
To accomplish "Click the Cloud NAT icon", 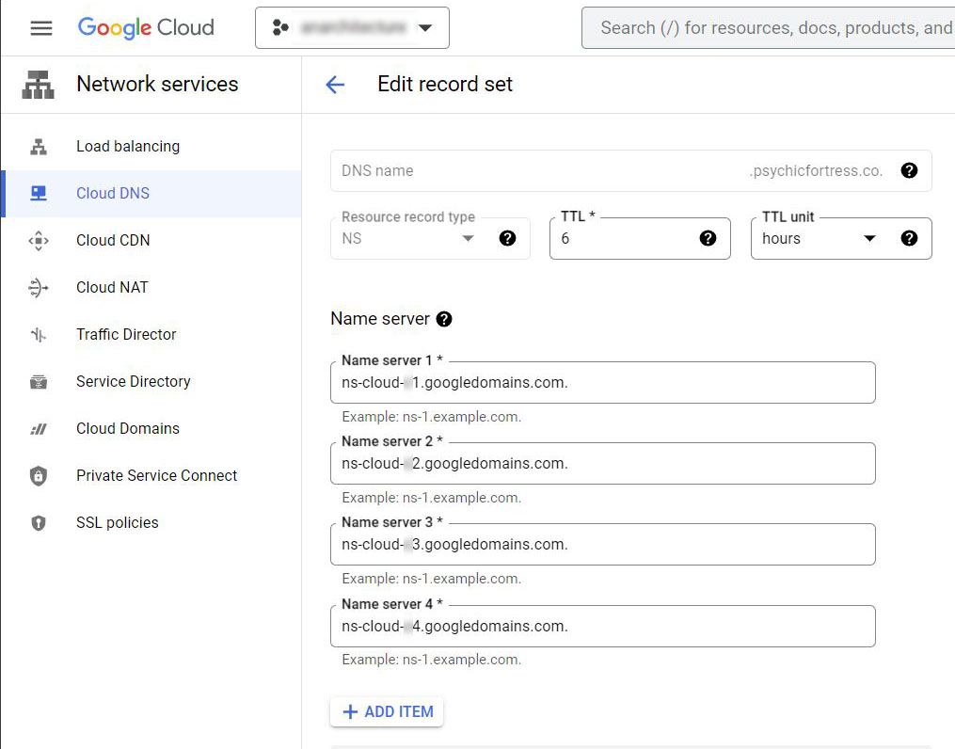I will tap(39, 287).
